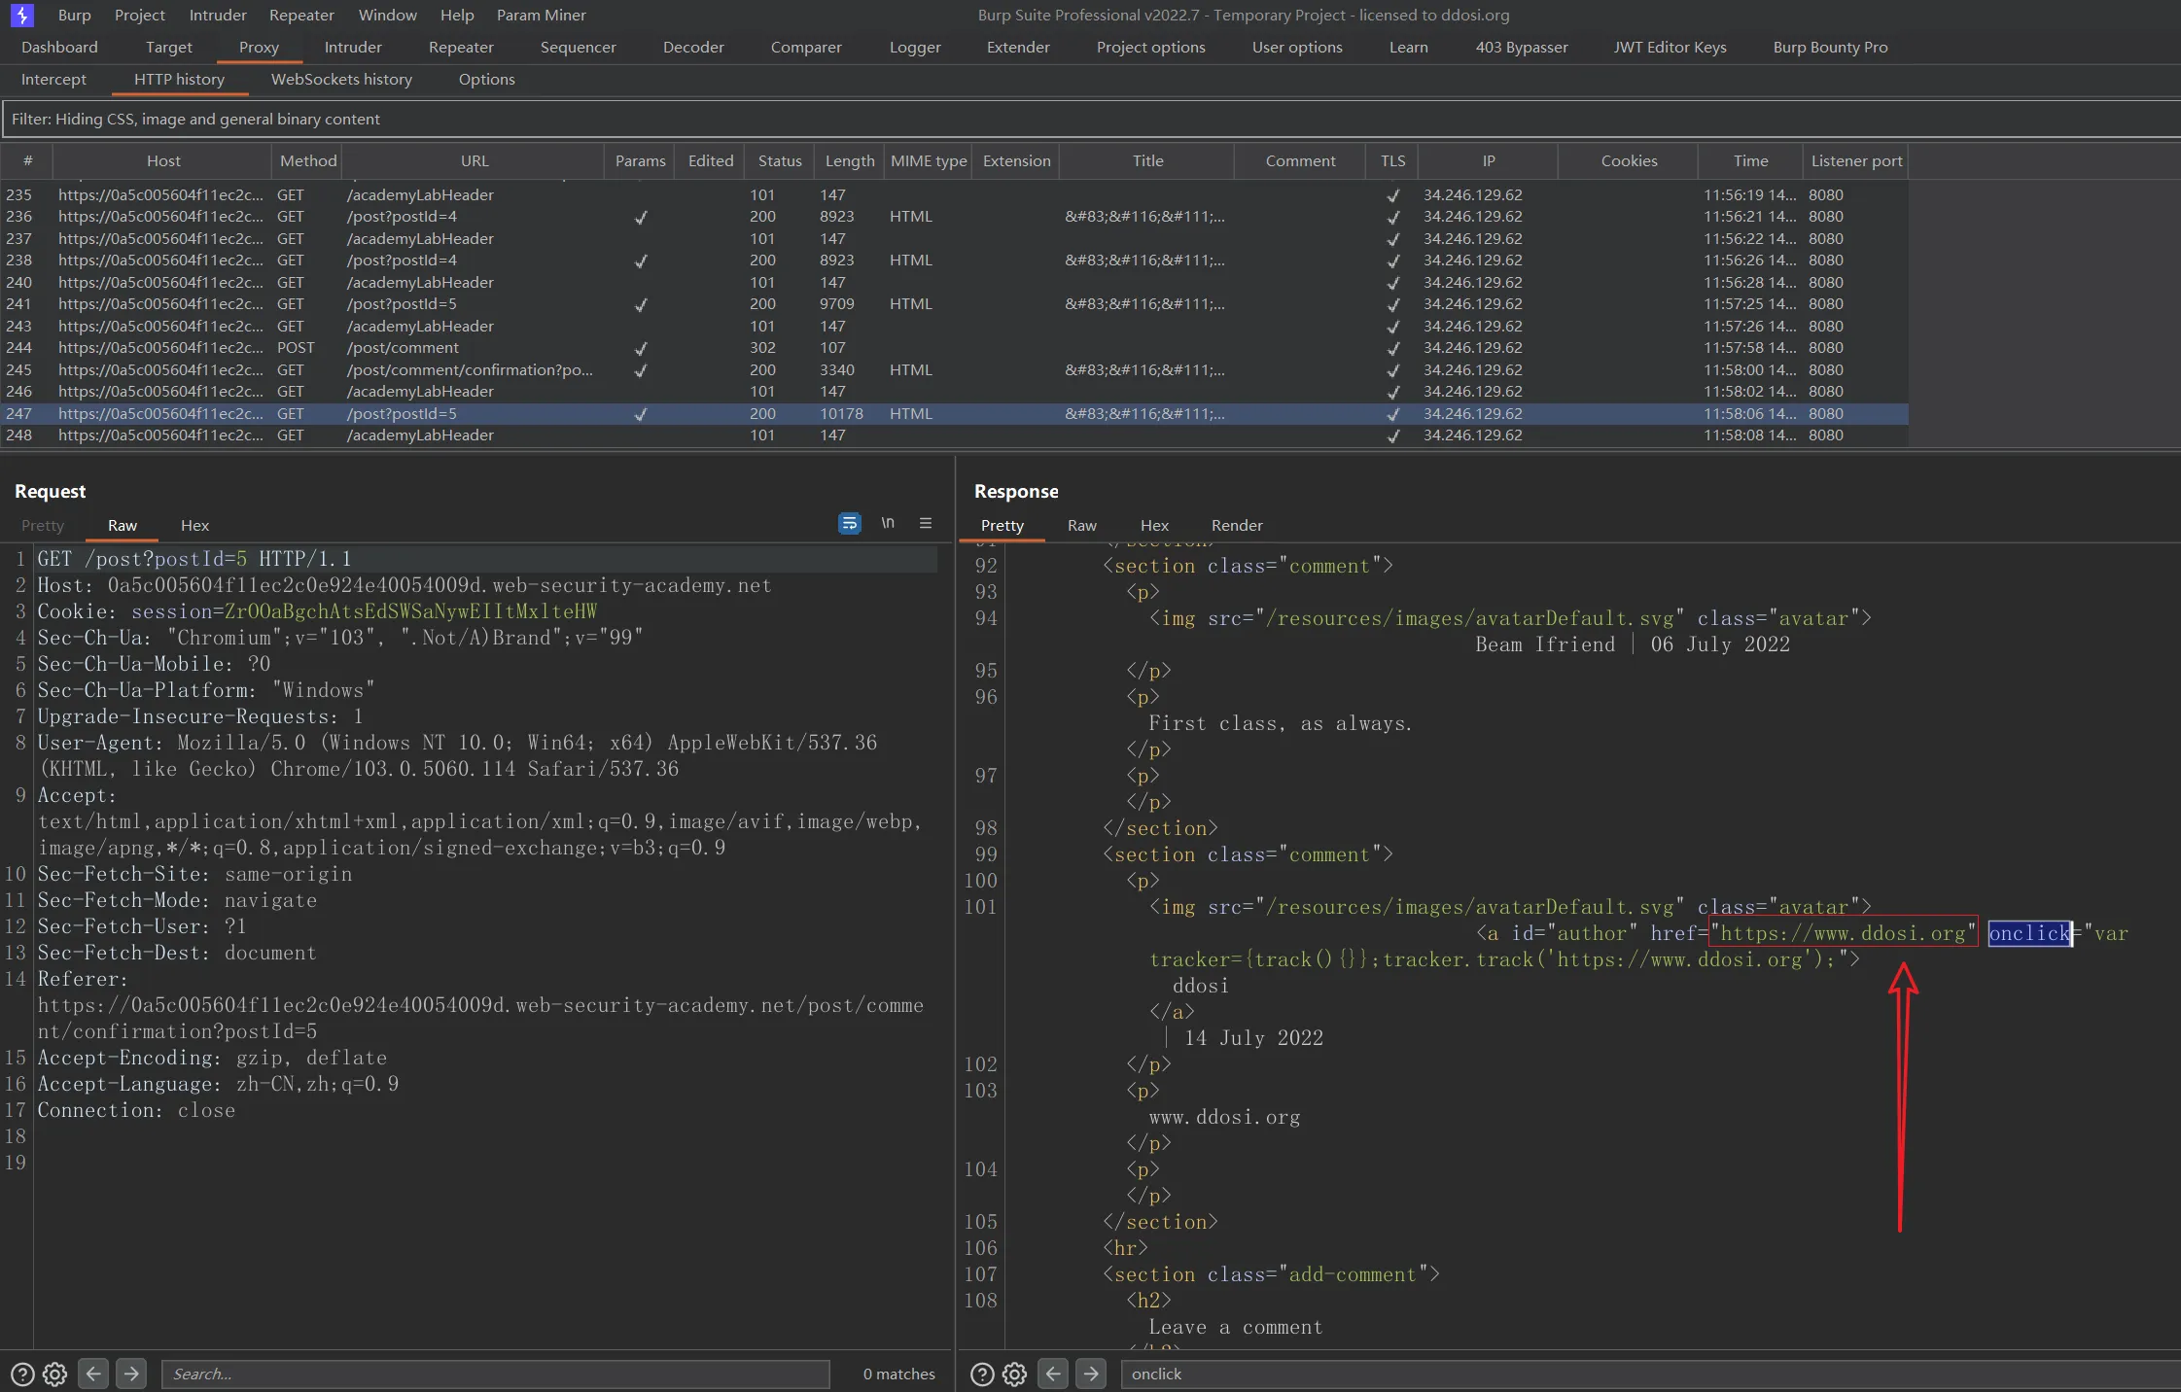Viewport: 2181px width, 1392px height.
Task: Switch Response view to Raw tab
Action: [x=1081, y=525]
